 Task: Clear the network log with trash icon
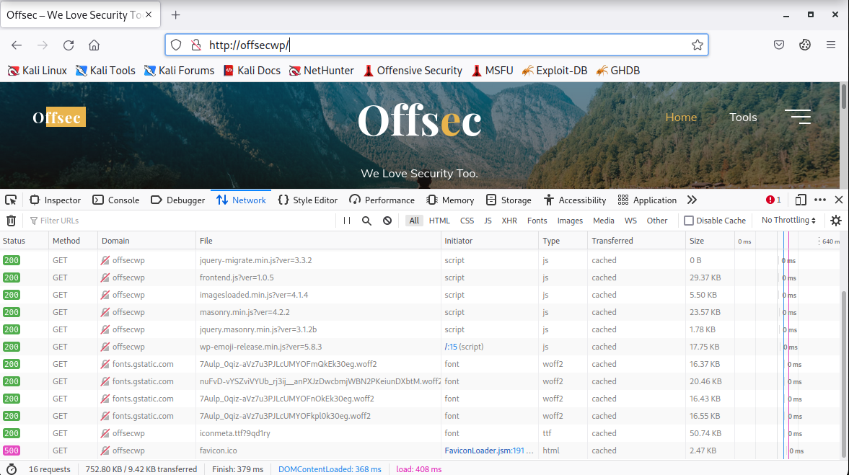[12, 221]
